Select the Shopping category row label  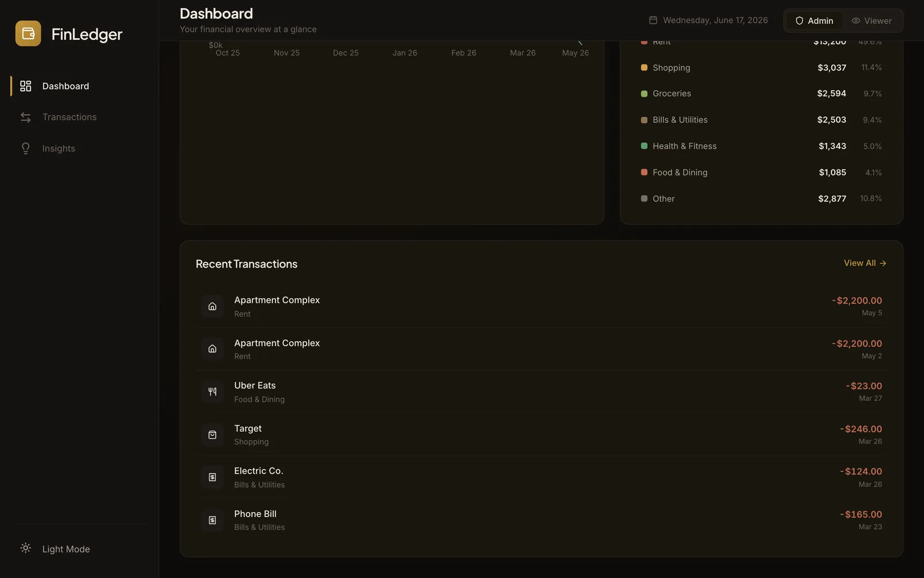coord(671,68)
